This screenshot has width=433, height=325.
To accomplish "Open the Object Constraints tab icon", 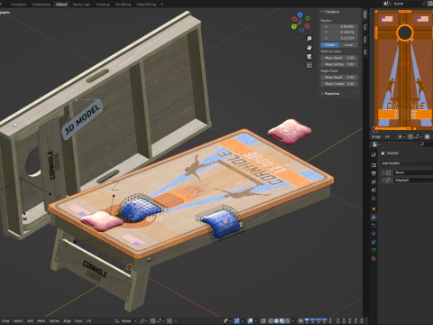I will [373, 242].
